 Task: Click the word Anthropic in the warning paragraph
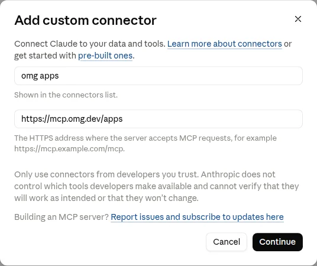click(x=220, y=174)
